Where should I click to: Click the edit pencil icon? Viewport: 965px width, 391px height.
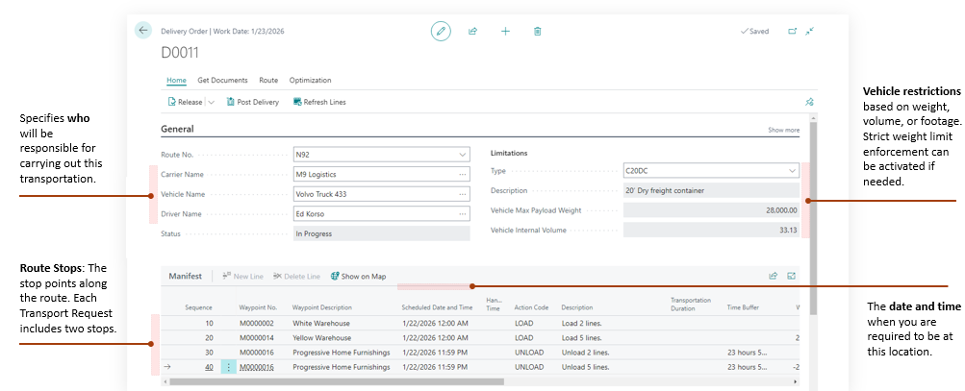[442, 31]
